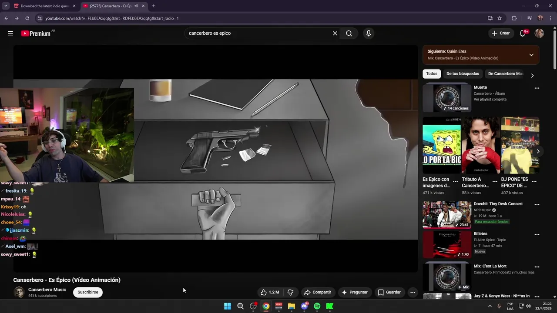Open the Canserbero Music channel avatar
The height and width of the screenshot is (313, 557).
(19, 292)
